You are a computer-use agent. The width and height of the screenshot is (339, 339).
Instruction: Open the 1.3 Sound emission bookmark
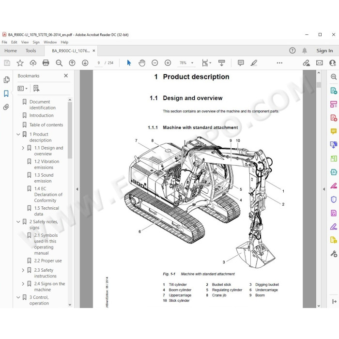(44, 178)
